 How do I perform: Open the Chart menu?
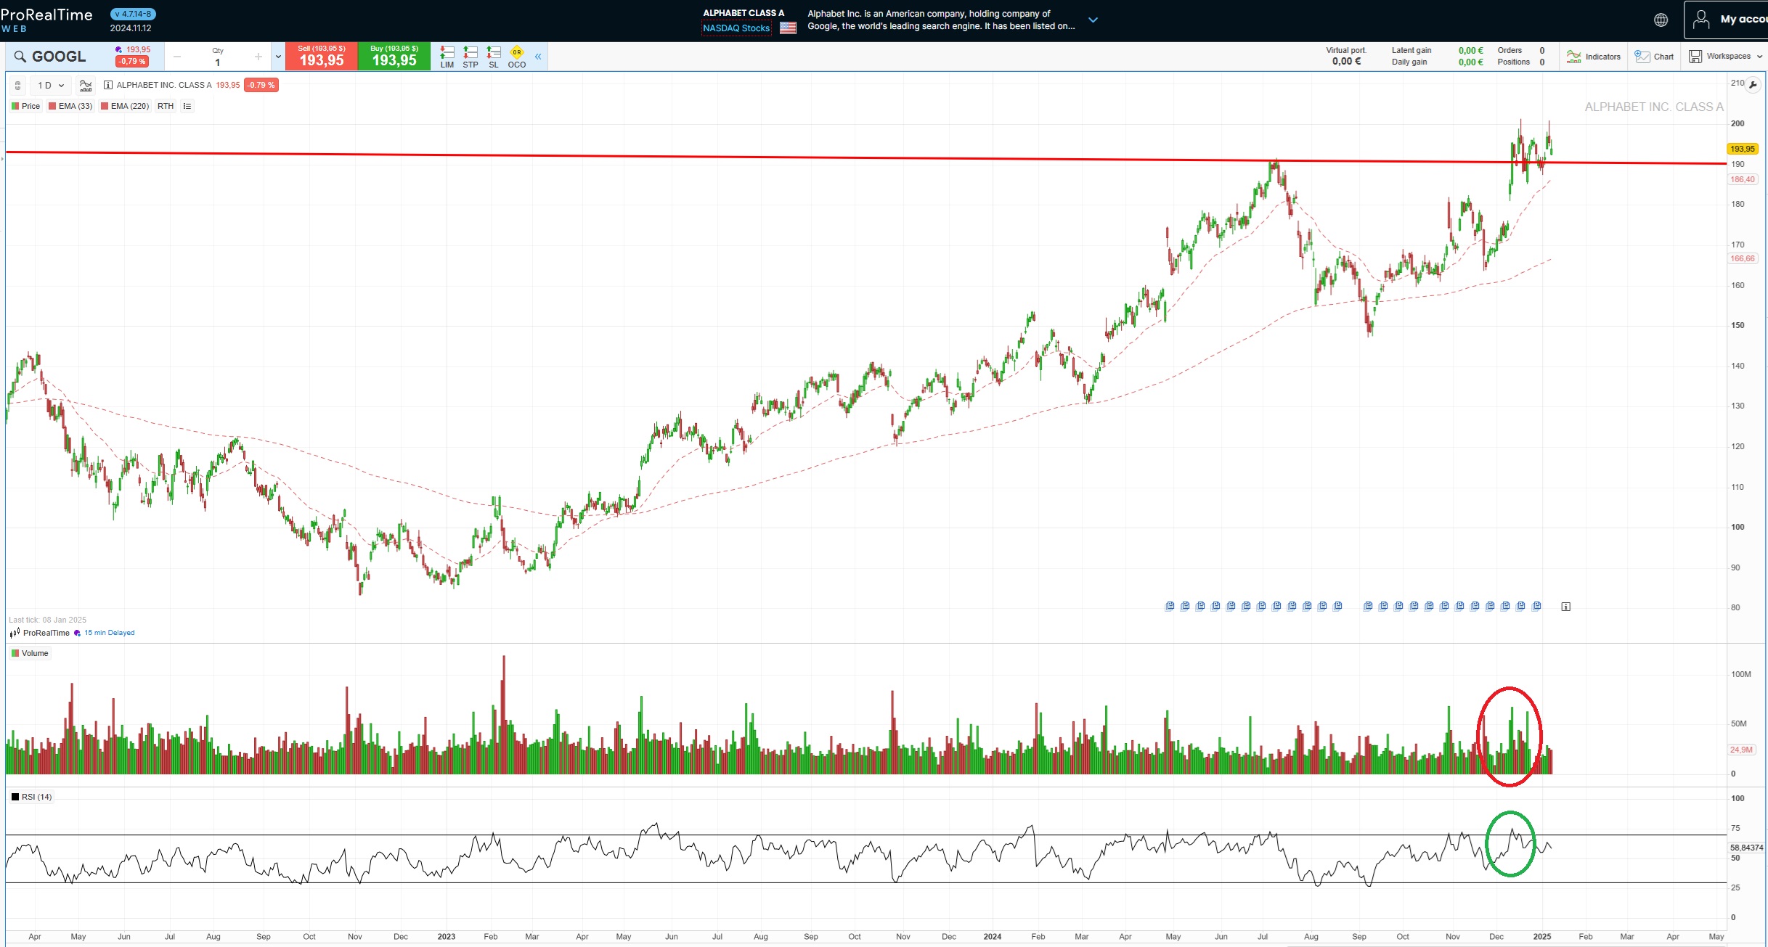[x=1655, y=57]
